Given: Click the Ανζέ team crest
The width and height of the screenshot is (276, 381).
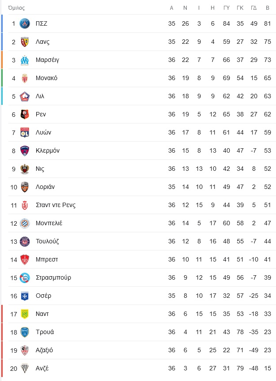Looking at the screenshot, I should (24, 368).
